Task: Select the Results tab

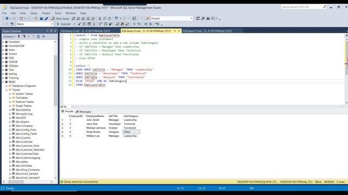Action: tap(67, 112)
